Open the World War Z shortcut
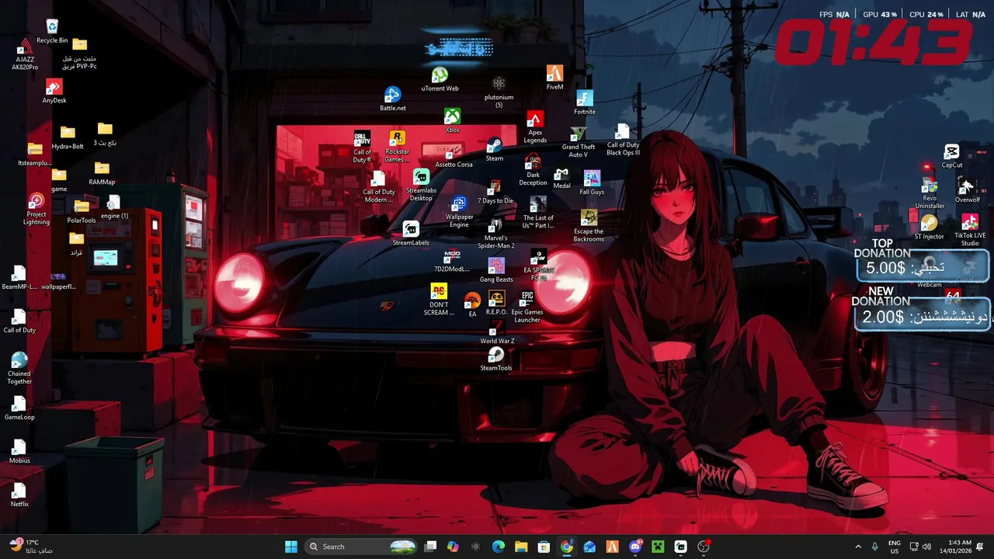 [x=497, y=333]
